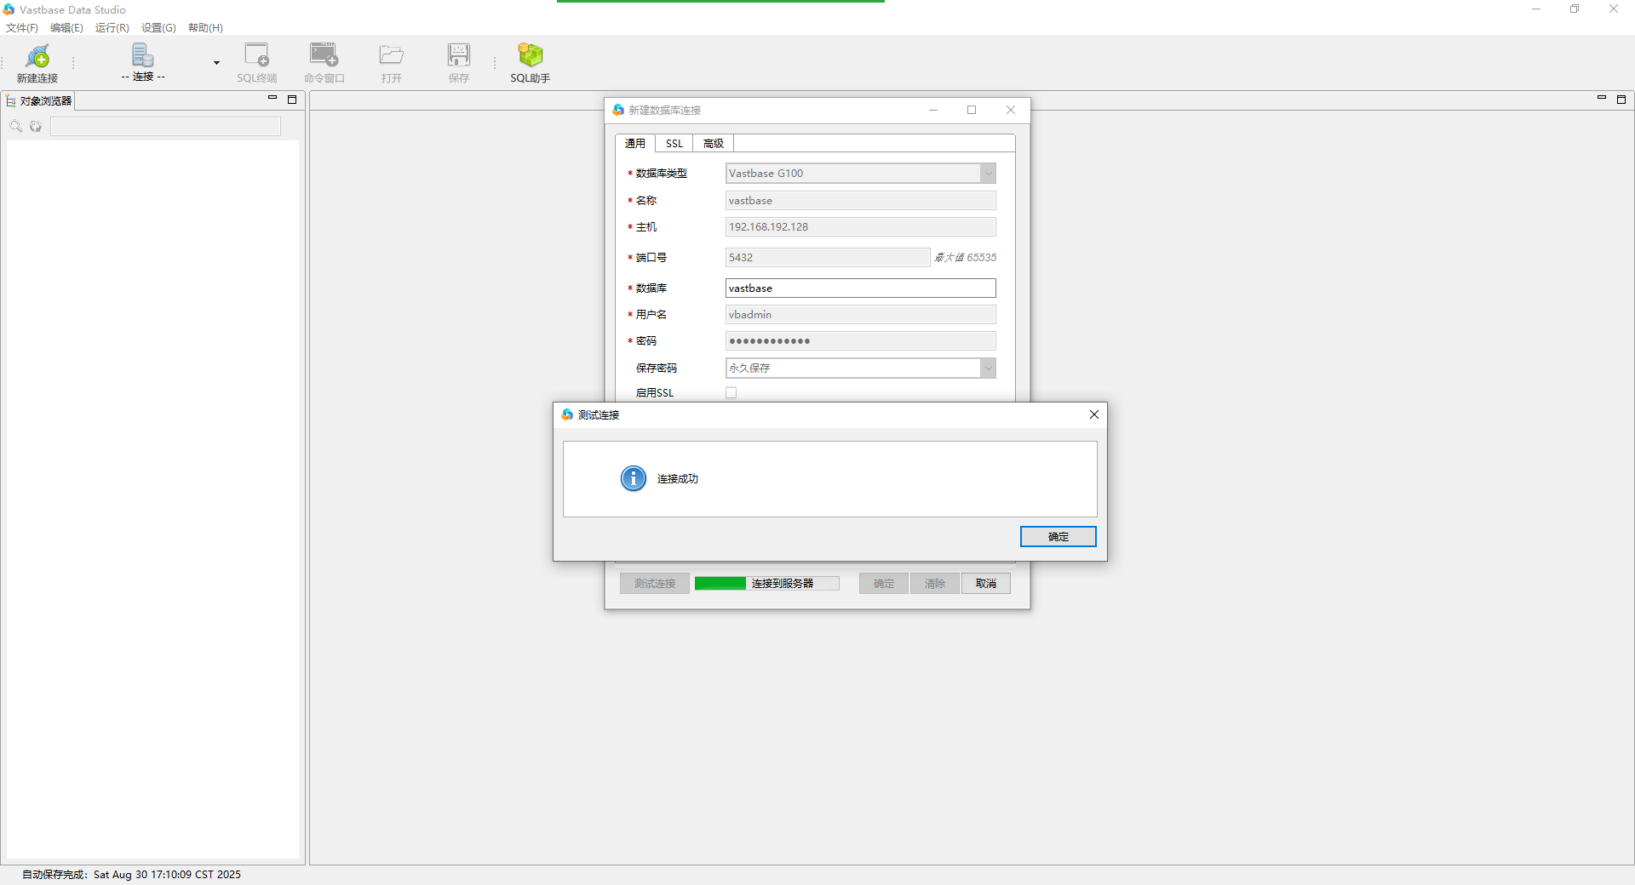Open the 帮助(H) menu
The height and width of the screenshot is (885, 1635).
(x=205, y=28)
